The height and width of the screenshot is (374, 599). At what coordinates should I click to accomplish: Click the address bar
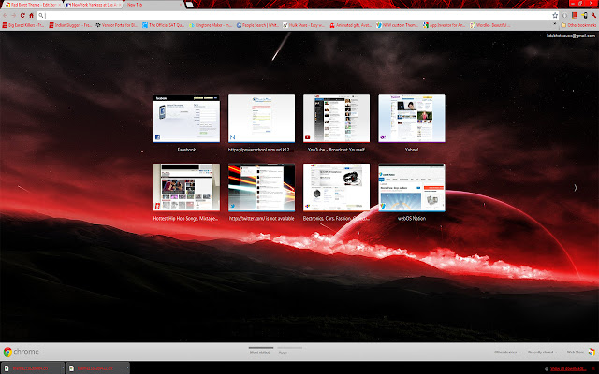click(296, 15)
